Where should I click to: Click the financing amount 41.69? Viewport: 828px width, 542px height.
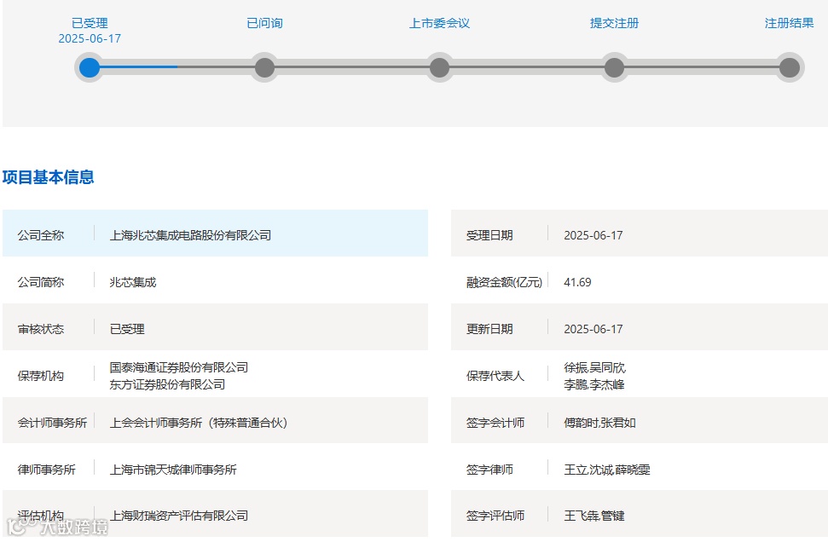pyautogui.click(x=577, y=282)
